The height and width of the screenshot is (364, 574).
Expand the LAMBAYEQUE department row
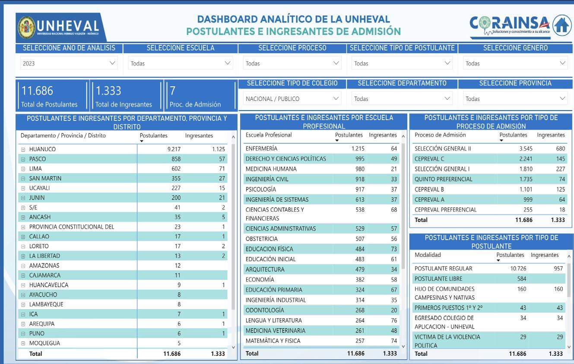(23, 304)
